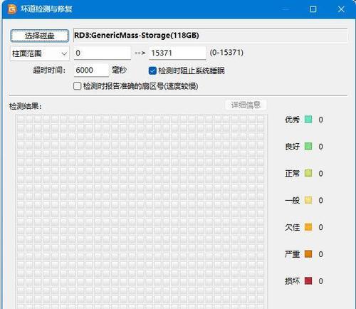Uncheck 检测时阻止系统睡眠 checkbox
The image size is (356, 309).
(x=152, y=70)
